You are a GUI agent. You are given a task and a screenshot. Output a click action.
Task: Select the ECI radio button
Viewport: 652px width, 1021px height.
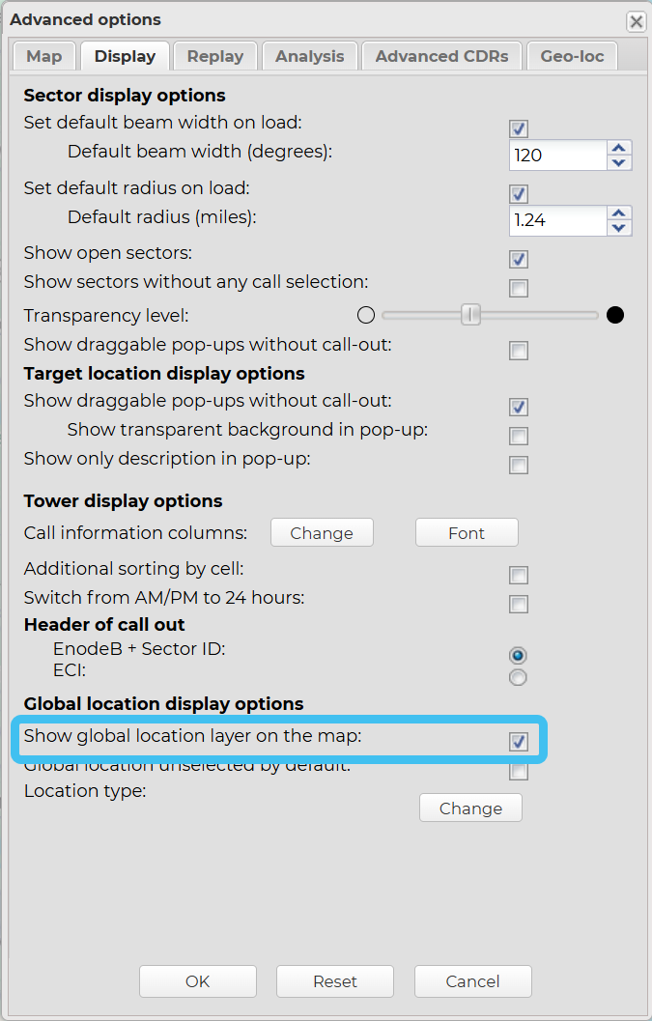(519, 677)
